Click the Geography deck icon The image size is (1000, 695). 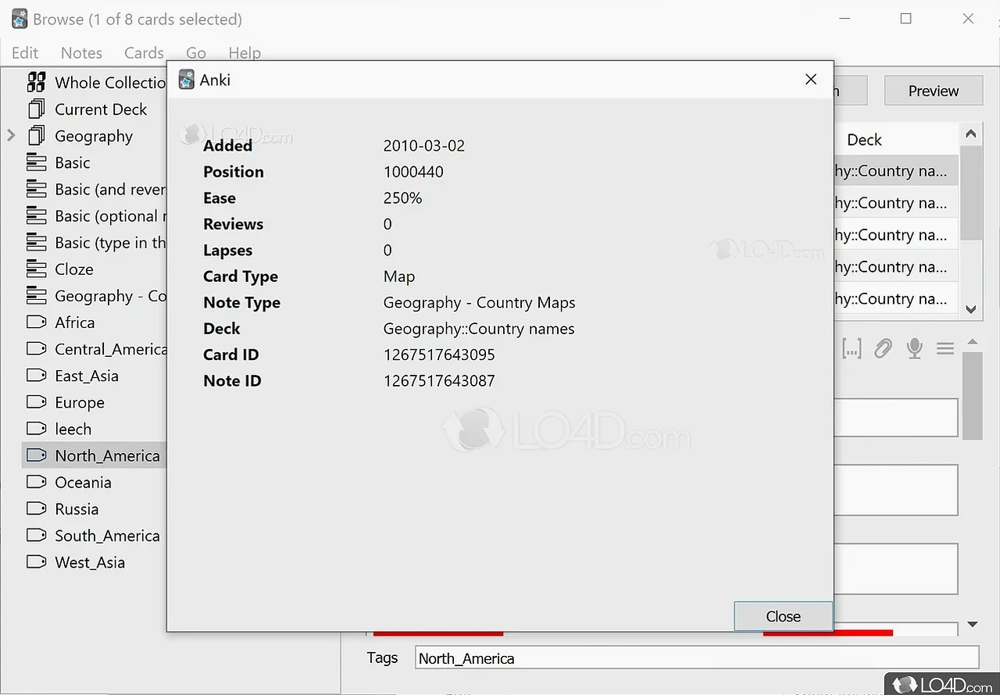click(36, 136)
